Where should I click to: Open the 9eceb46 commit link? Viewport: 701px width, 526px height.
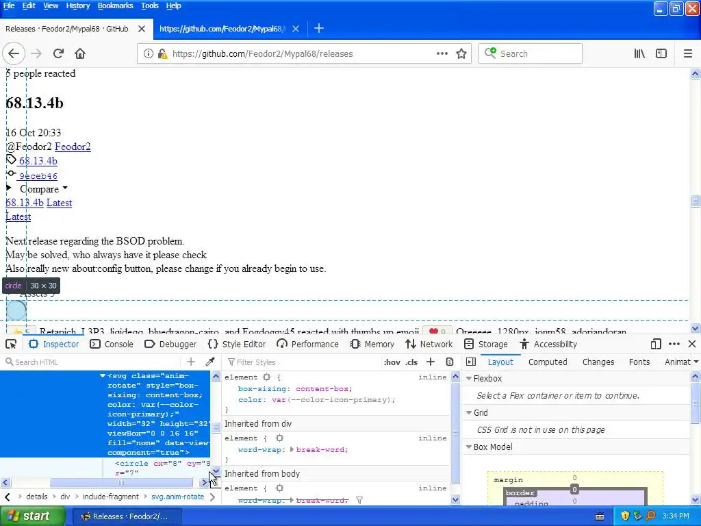(x=38, y=176)
